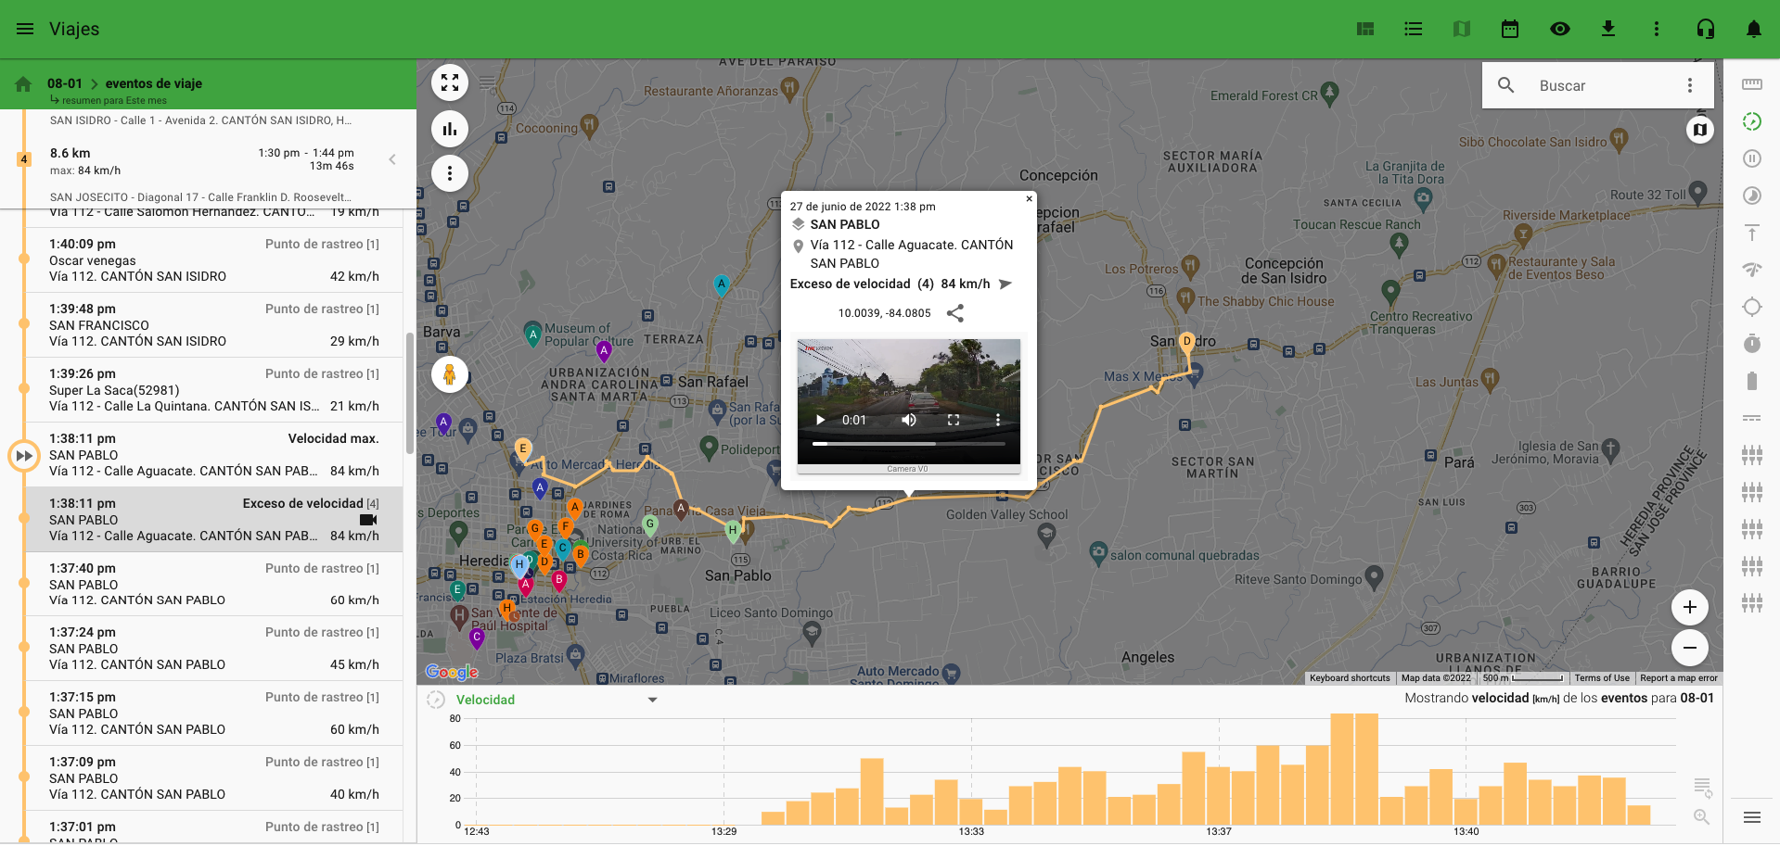Click the share icon beside coordinates
1780x846 pixels.
[955, 313]
